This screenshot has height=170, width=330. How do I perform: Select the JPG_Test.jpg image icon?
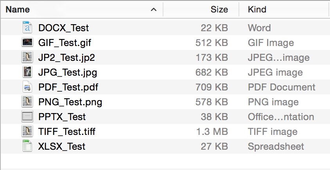coord(27,72)
